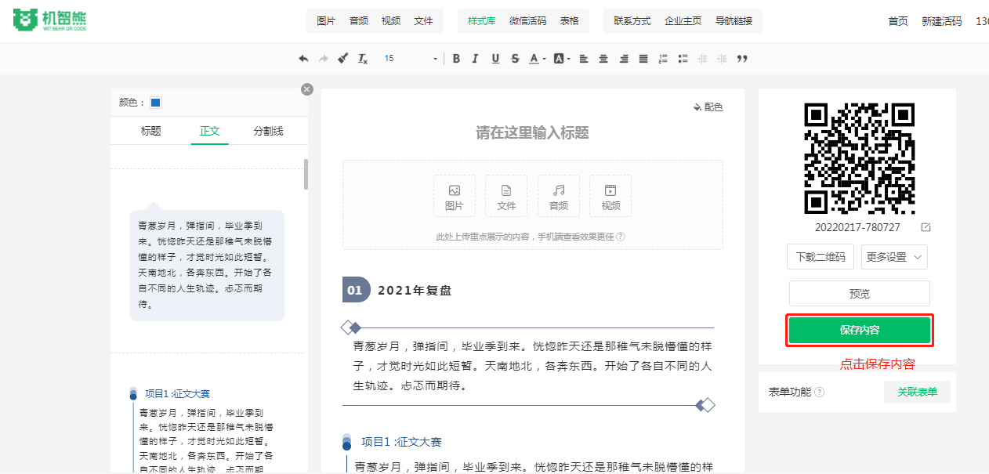
Task: Insert a bulleted list
Action: pos(683,59)
